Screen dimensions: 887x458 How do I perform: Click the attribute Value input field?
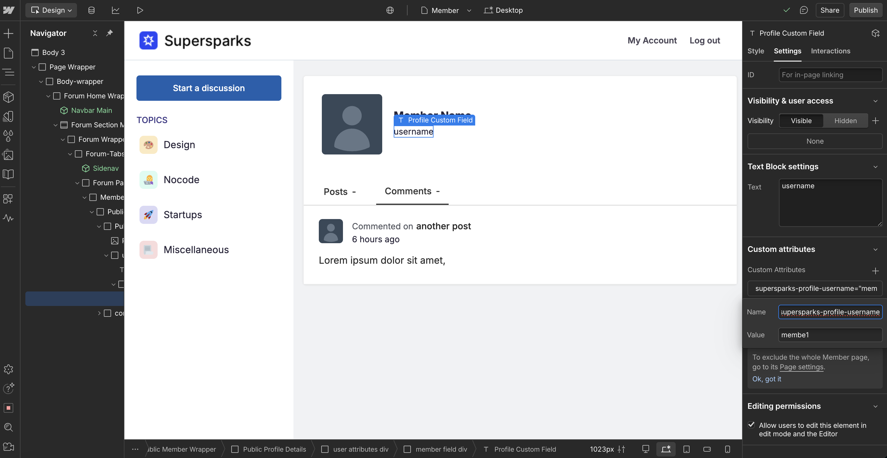830,335
